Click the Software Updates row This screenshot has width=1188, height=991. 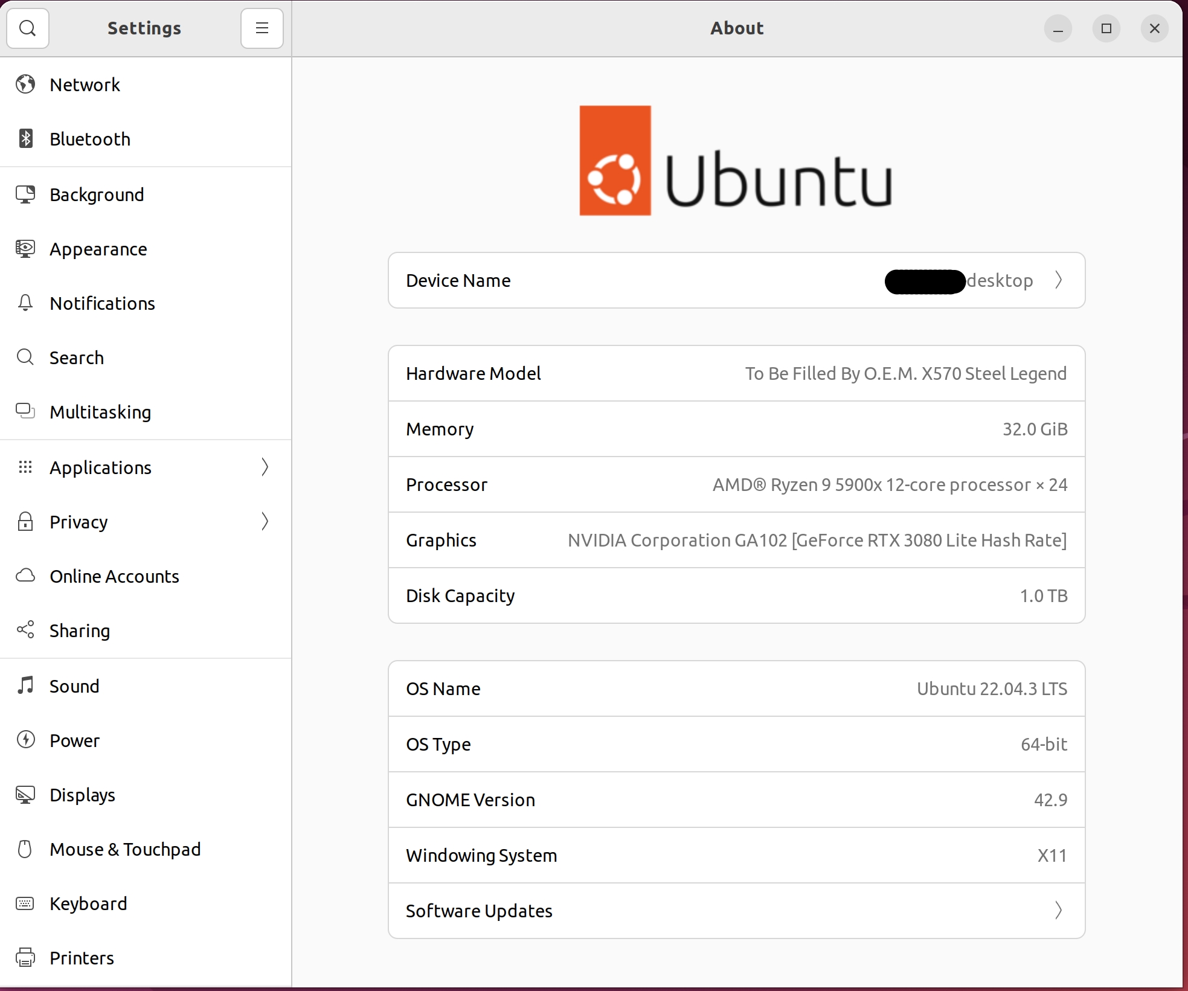(x=736, y=911)
